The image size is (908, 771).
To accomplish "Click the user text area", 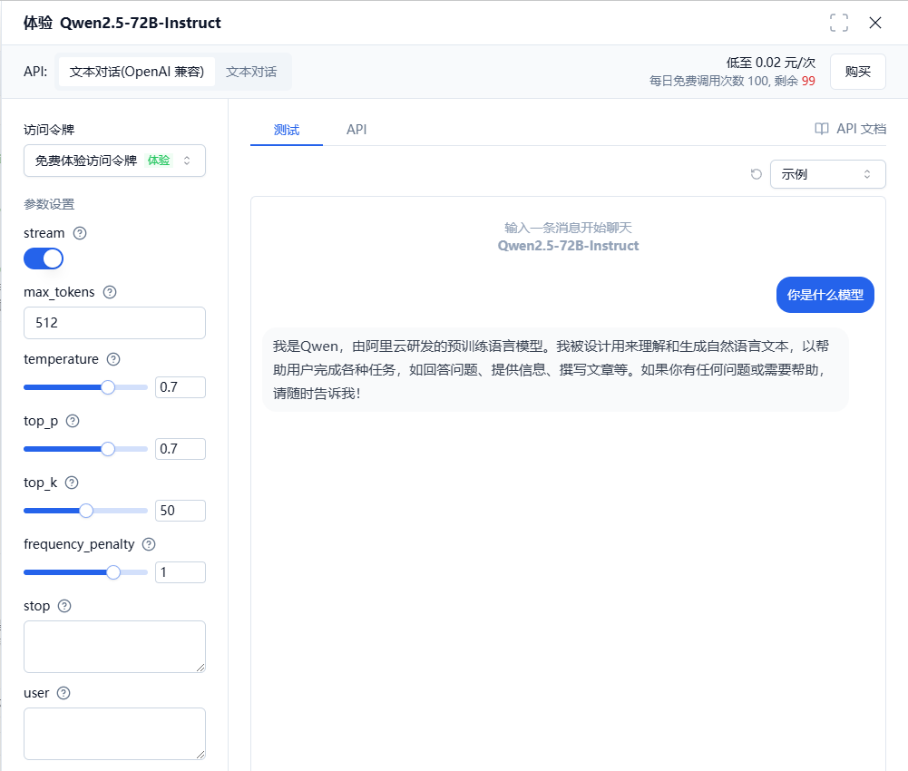I will tap(114, 733).
